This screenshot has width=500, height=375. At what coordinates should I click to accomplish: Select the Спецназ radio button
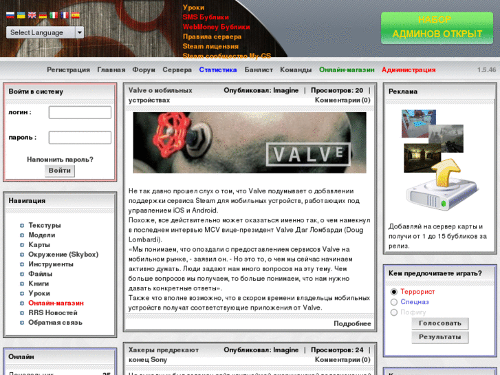(x=394, y=302)
